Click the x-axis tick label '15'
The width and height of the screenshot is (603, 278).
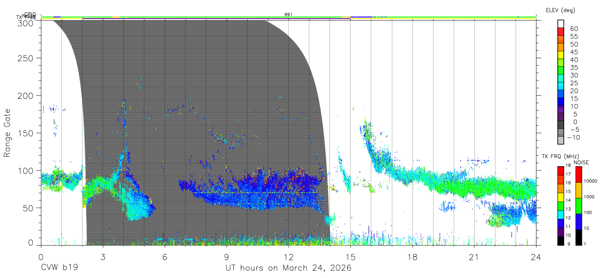(350, 256)
